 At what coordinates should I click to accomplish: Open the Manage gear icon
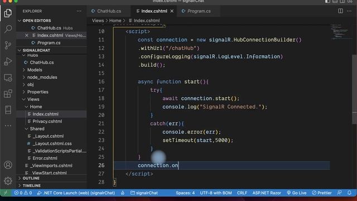coord(8,181)
